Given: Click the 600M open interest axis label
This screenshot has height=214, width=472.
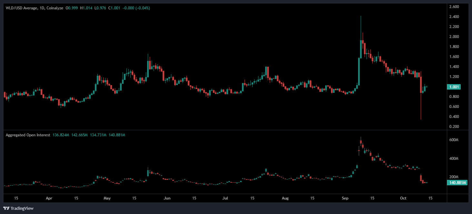Looking at the screenshot, I should [x=454, y=140].
